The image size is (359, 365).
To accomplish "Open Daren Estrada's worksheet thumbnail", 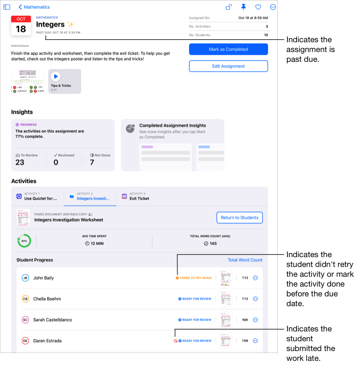I will [226, 340].
